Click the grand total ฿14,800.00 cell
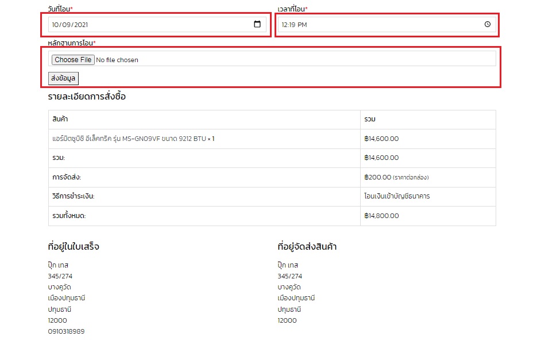 (381, 216)
